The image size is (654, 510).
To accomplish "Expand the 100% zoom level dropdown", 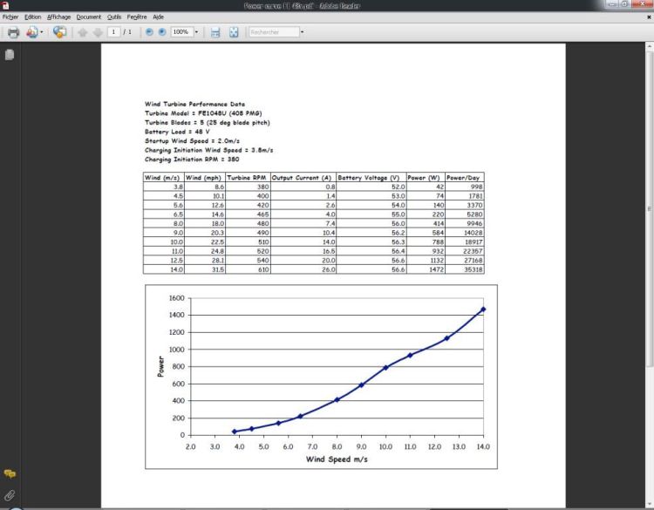I will point(196,32).
